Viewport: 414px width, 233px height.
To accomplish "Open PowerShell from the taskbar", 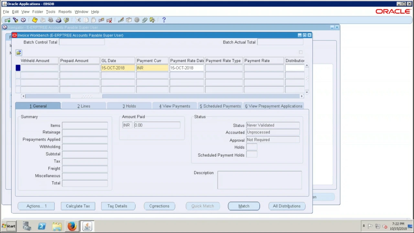I will 42,226.
